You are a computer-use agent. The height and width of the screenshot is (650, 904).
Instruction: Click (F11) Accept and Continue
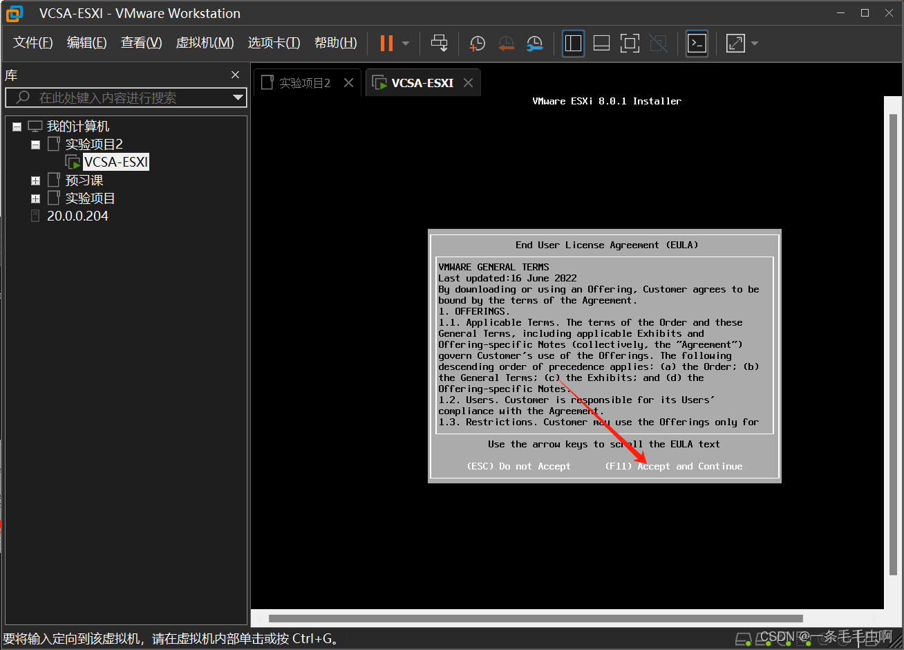674,467
